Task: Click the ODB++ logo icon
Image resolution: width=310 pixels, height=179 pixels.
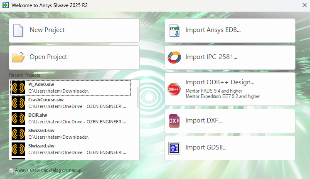Action: point(174,89)
